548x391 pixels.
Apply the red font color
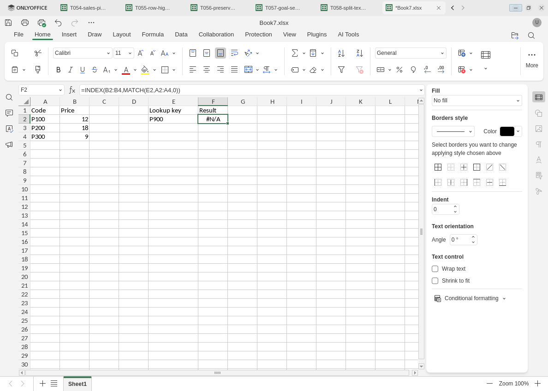click(126, 70)
